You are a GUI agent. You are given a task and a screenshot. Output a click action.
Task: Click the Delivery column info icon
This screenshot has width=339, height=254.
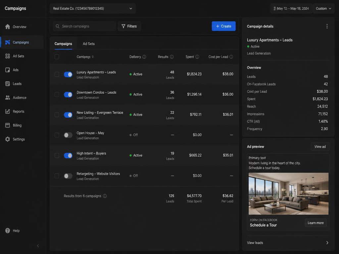click(144, 57)
